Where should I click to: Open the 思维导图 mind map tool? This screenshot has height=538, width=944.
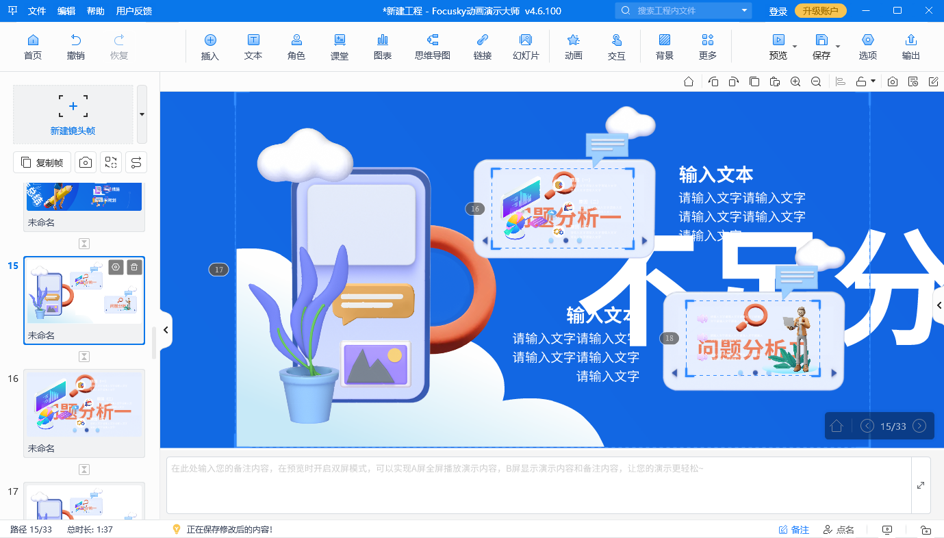point(433,47)
